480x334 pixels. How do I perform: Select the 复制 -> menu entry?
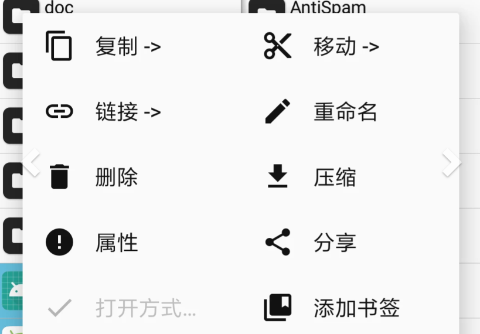[x=128, y=46]
